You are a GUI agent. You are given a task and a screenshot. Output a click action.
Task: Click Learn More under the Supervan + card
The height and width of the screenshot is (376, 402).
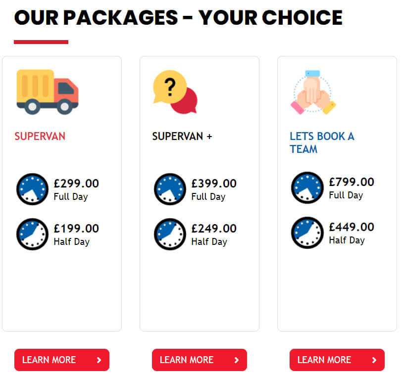pos(200,360)
